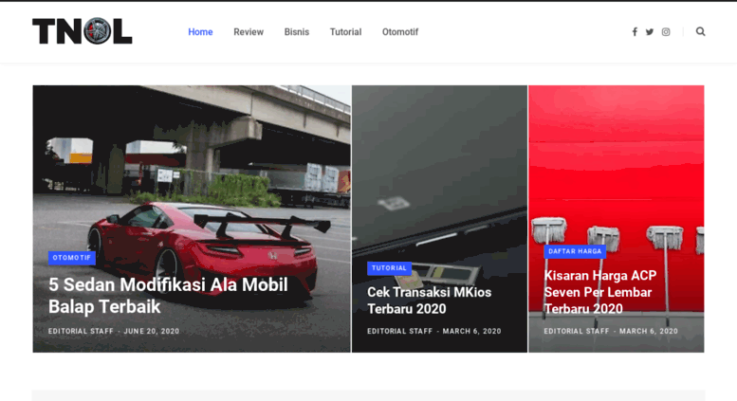737x401 pixels.
Task: Click March 6, 2020 date on MKios article
Action: tap(472, 331)
